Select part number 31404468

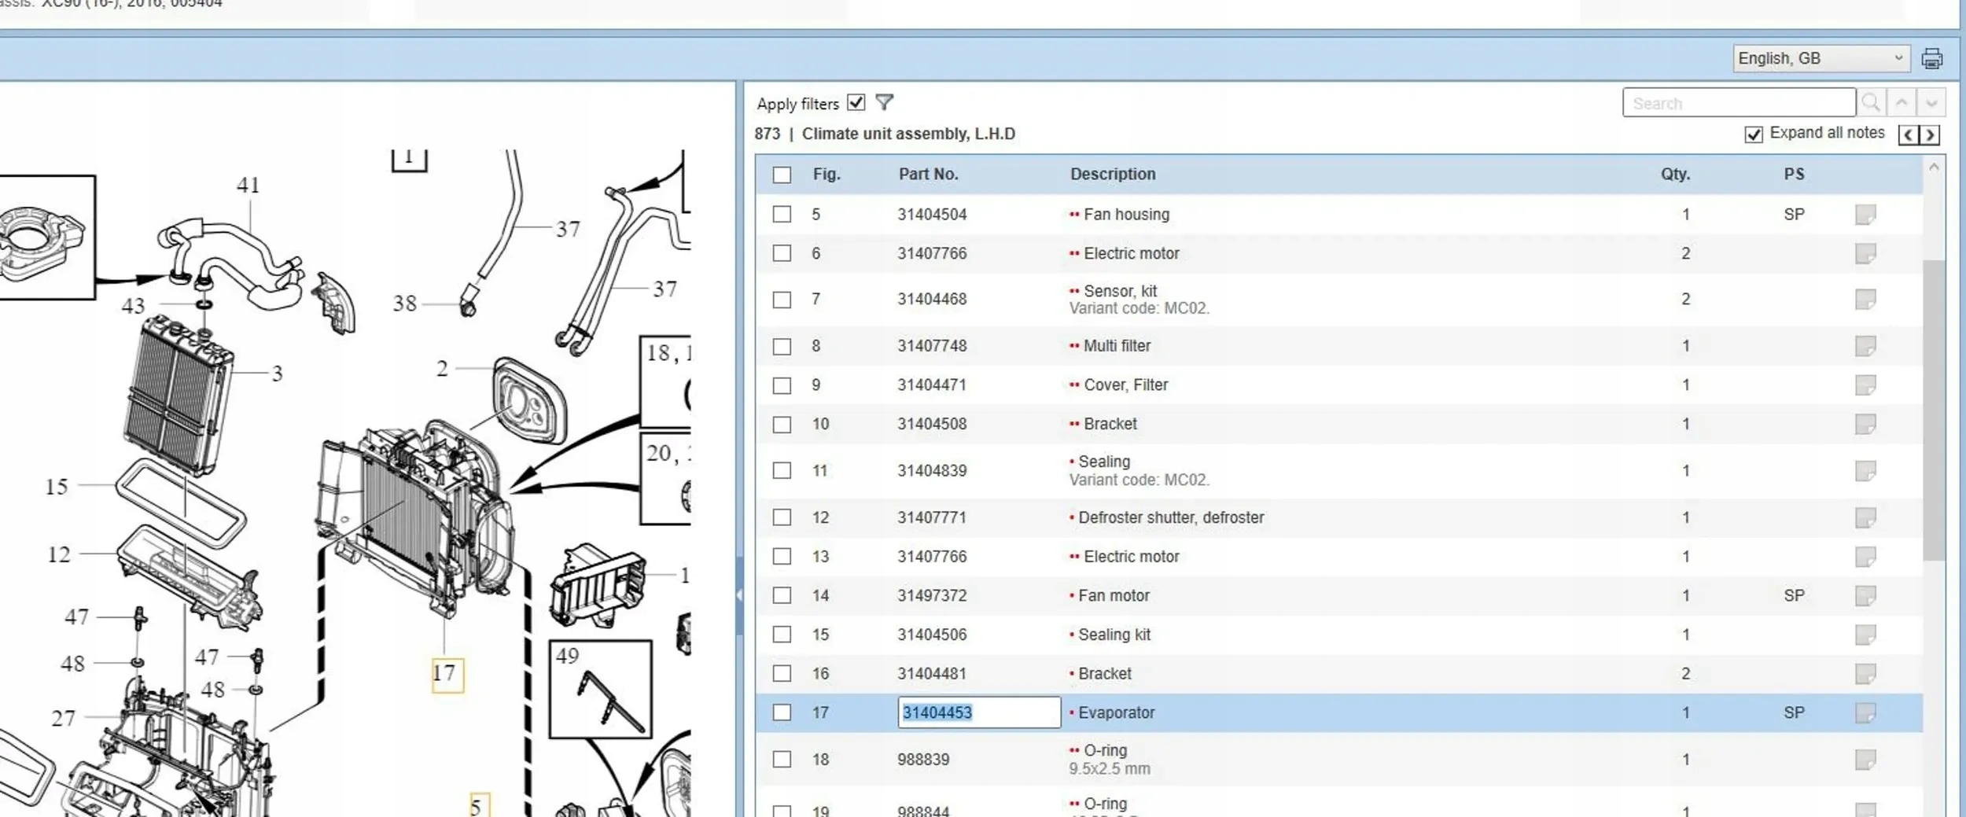tap(932, 299)
